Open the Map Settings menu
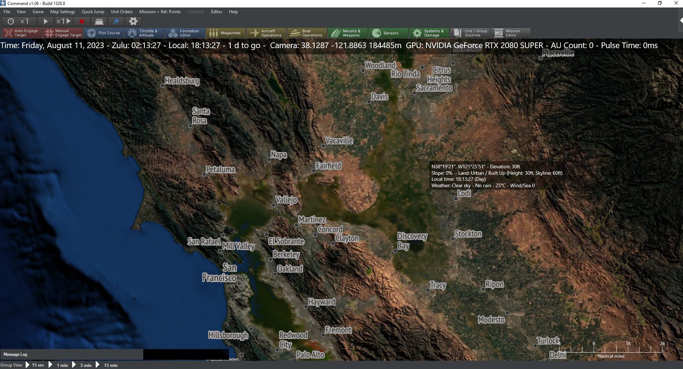Viewport: 683px width, 369px height. point(63,12)
